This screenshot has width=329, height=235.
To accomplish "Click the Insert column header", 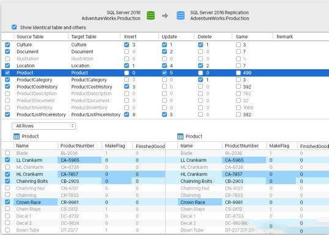I will tap(130, 37).
